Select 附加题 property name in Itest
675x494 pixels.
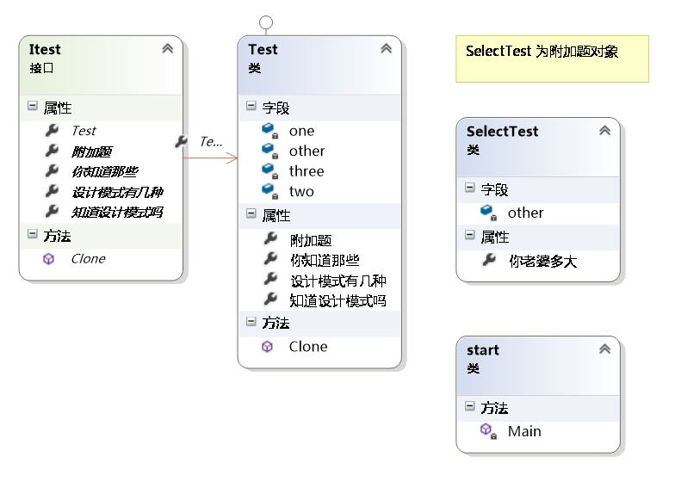coord(91,151)
